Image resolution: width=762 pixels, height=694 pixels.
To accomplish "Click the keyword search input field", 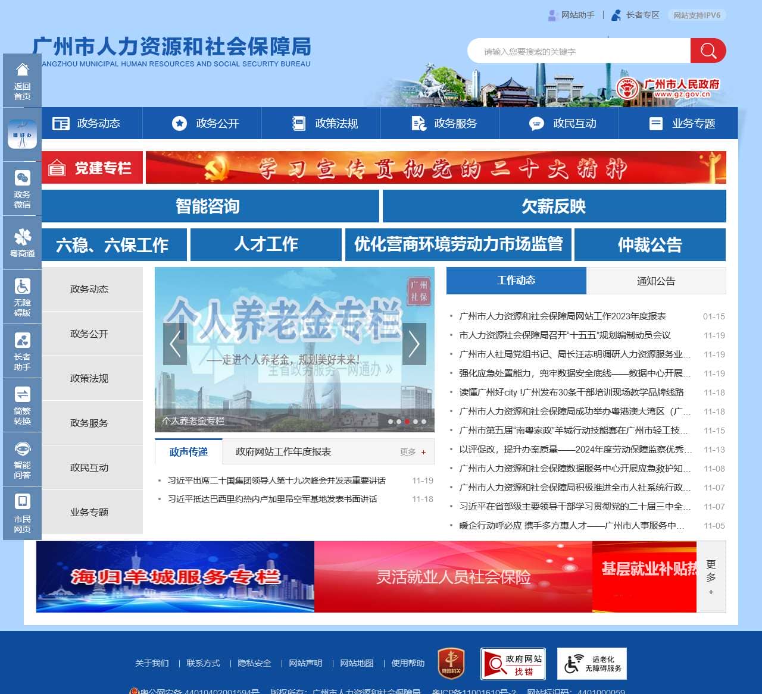I will click(577, 51).
